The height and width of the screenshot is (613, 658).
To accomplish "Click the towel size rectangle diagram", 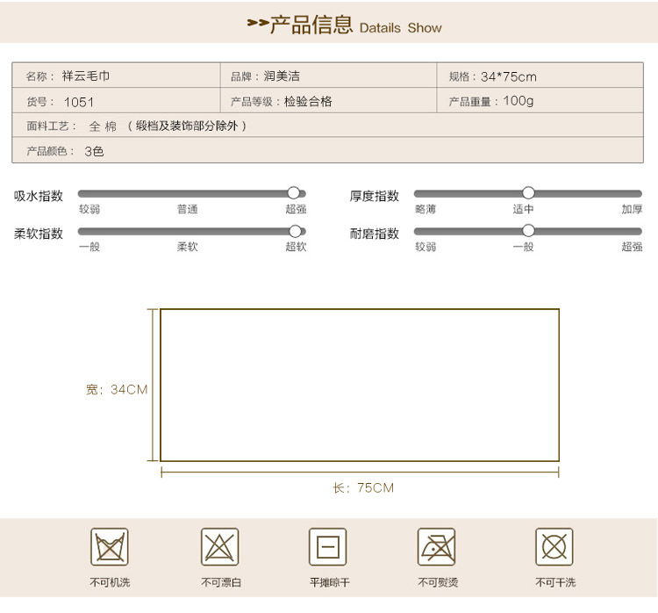I will click(360, 386).
